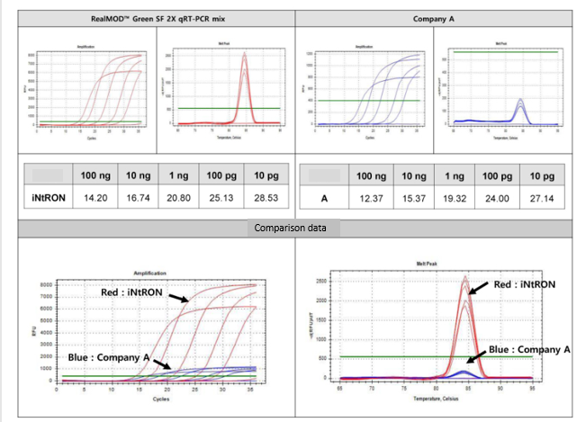Image resolution: width=577 pixels, height=422 pixels.
Task: Click the 'Company A' section header
Action: click(434, 19)
